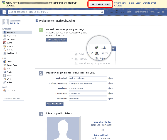
Task: Click the Enter Code link
Action: click(x=135, y=3)
